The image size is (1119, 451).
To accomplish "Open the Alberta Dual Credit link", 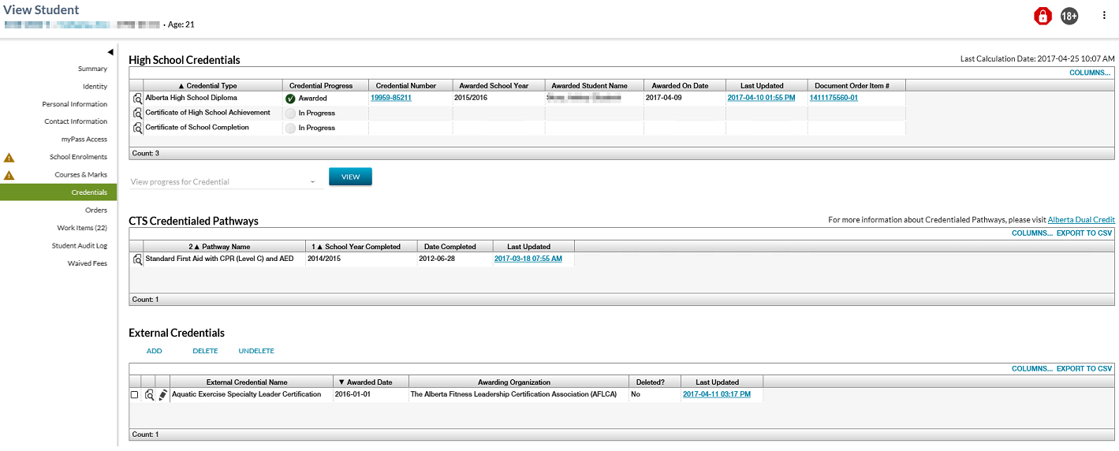I will point(1080,220).
